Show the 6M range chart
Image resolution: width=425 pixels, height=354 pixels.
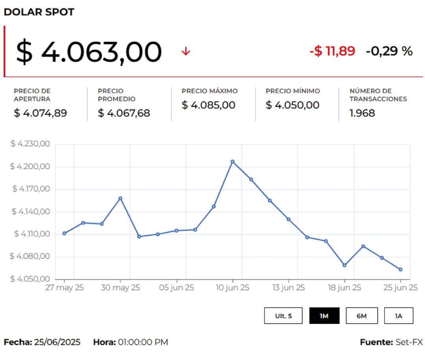tap(362, 316)
